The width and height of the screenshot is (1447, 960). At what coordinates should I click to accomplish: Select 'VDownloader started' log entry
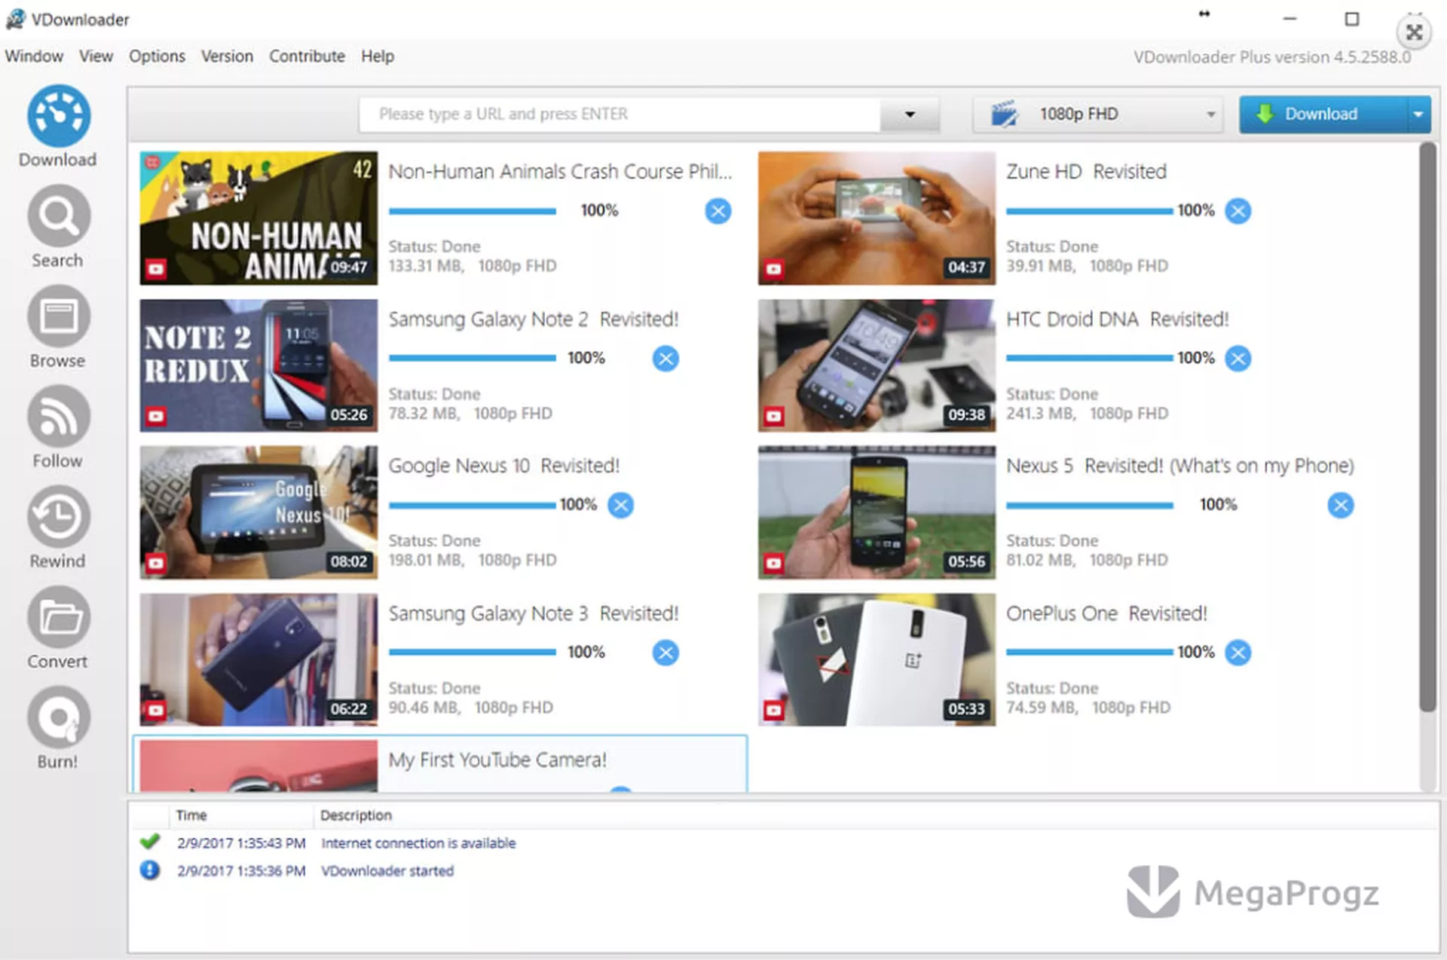point(387,871)
